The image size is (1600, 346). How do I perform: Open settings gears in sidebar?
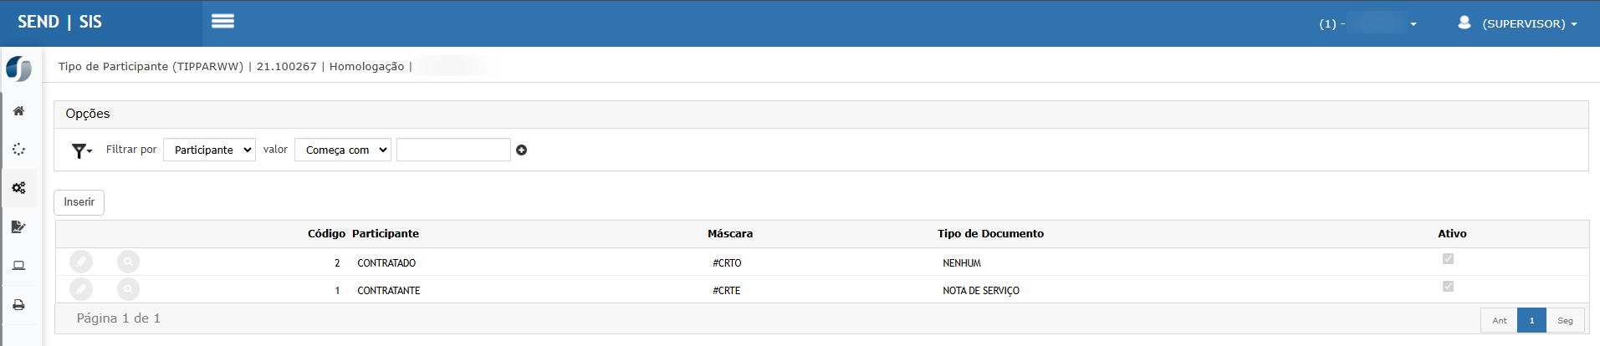18,188
